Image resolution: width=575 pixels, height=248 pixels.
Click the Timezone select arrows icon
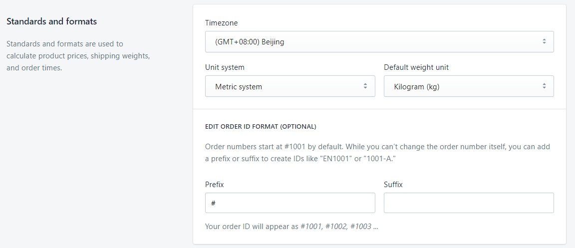[544, 42]
